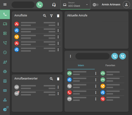Click the call reject blue button
Screen dimensions: 132x115
pyautogui.click(x=123, y=56)
